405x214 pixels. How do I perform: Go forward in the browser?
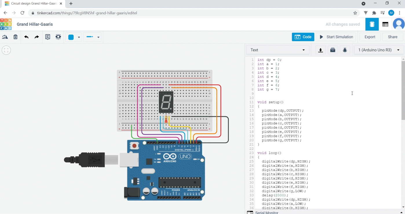[14, 13]
